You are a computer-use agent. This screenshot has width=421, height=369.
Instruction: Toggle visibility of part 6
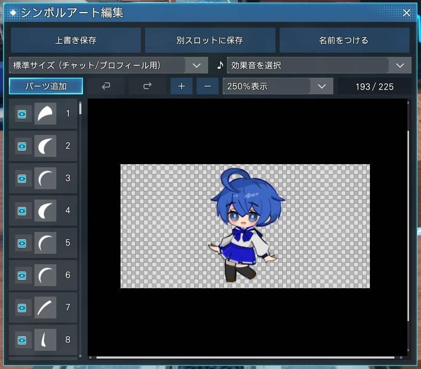[x=22, y=276]
